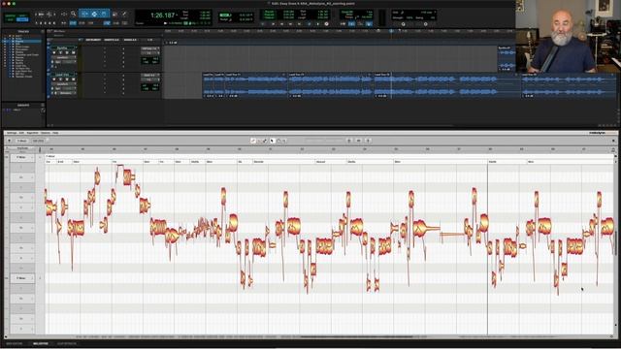Open Melodyne Help menu
Viewport: 621px width, 349px height.
coord(56,133)
